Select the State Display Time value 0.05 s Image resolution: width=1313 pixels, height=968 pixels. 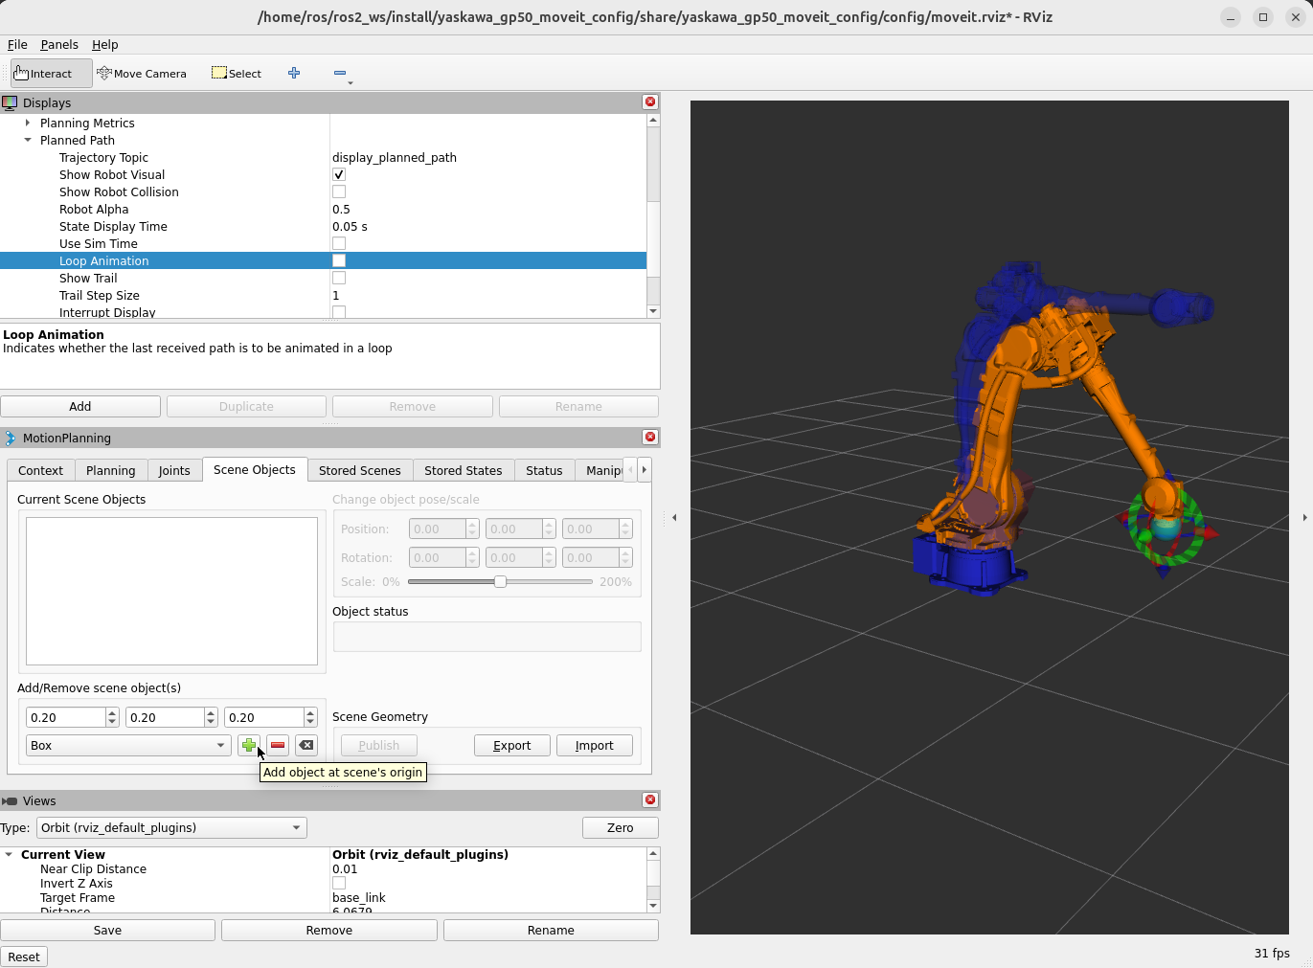[350, 226]
